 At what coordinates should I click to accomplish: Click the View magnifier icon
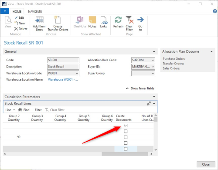[x=8, y=20]
